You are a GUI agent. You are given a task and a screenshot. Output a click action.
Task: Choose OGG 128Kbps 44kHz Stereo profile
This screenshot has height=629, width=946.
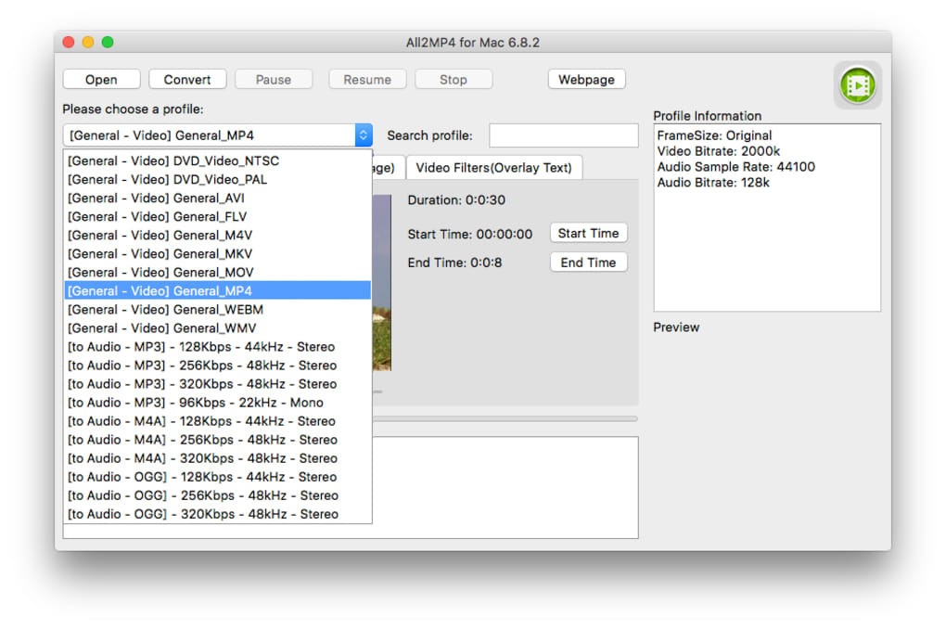217,477
